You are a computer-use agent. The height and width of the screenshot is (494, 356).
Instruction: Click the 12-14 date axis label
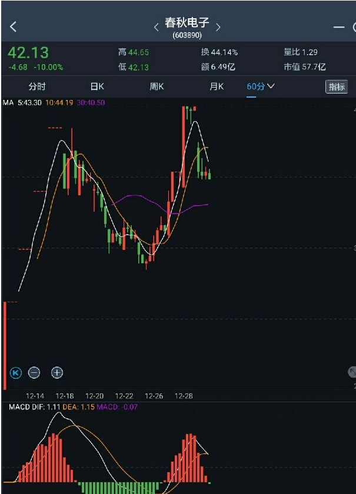coord(35,396)
